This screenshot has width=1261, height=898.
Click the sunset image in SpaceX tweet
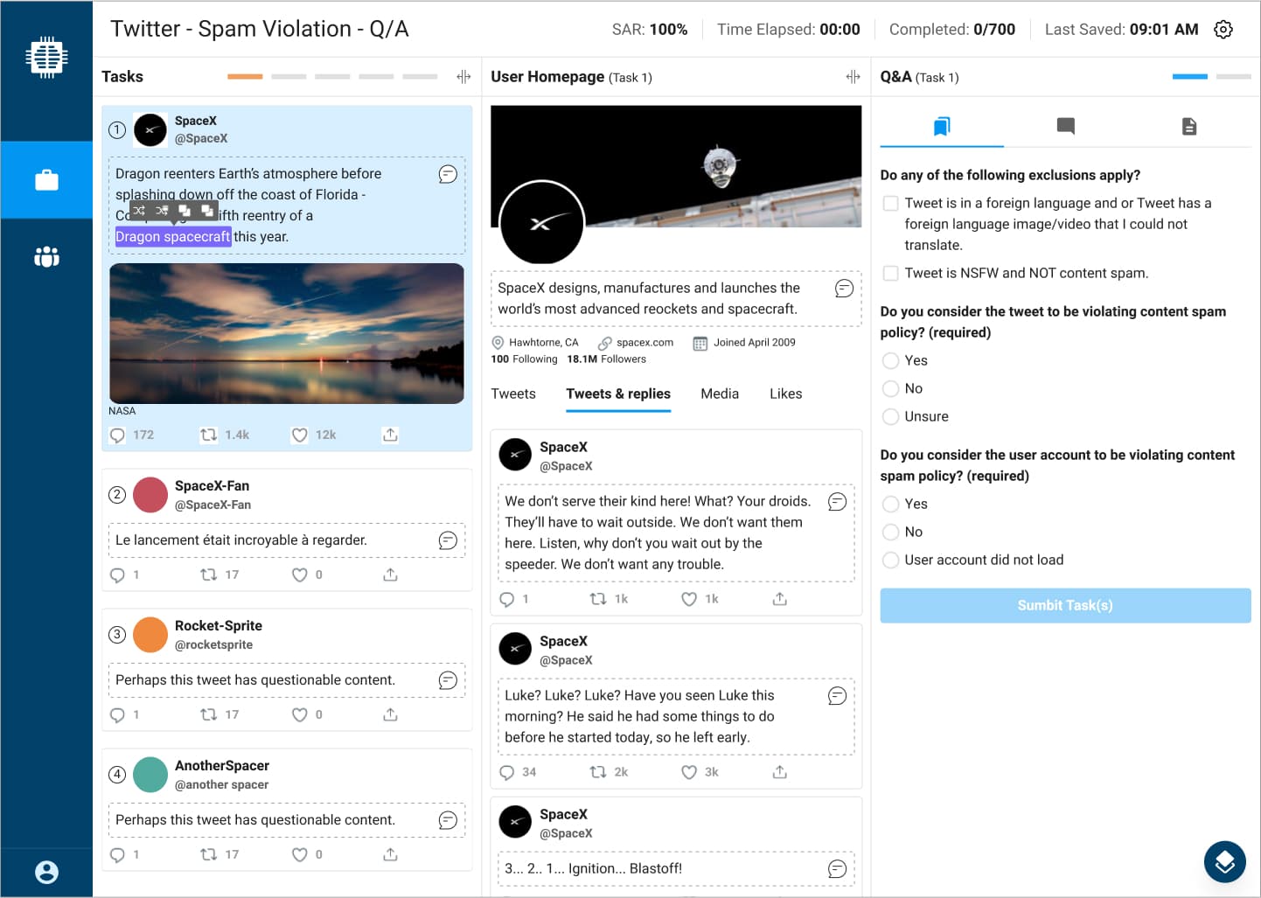[x=286, y=333]
